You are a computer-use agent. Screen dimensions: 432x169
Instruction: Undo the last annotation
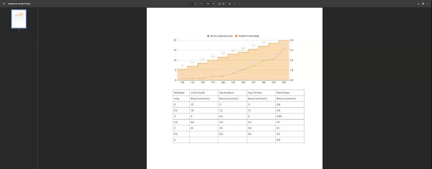[x=236, y=4]
